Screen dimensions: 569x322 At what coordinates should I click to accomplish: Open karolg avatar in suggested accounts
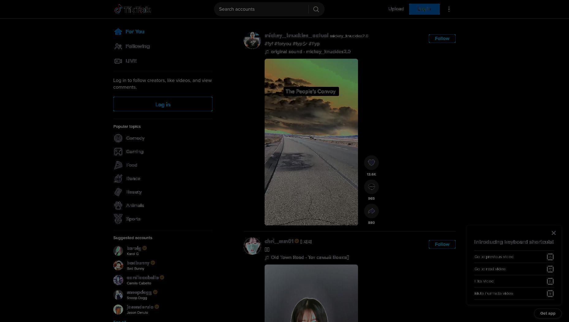click(118, 251)
